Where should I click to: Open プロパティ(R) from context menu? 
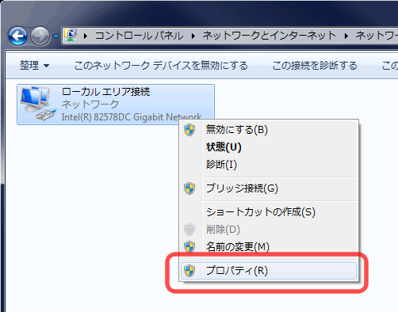(x=269, y=271)
